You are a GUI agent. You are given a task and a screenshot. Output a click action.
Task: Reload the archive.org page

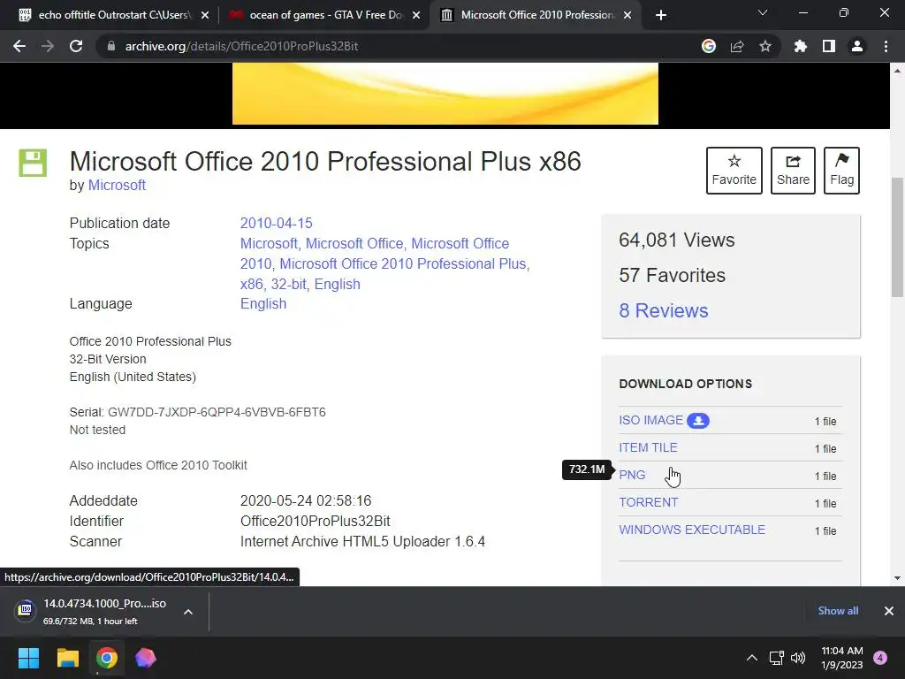pyautogui.click(x=76, y=46)
